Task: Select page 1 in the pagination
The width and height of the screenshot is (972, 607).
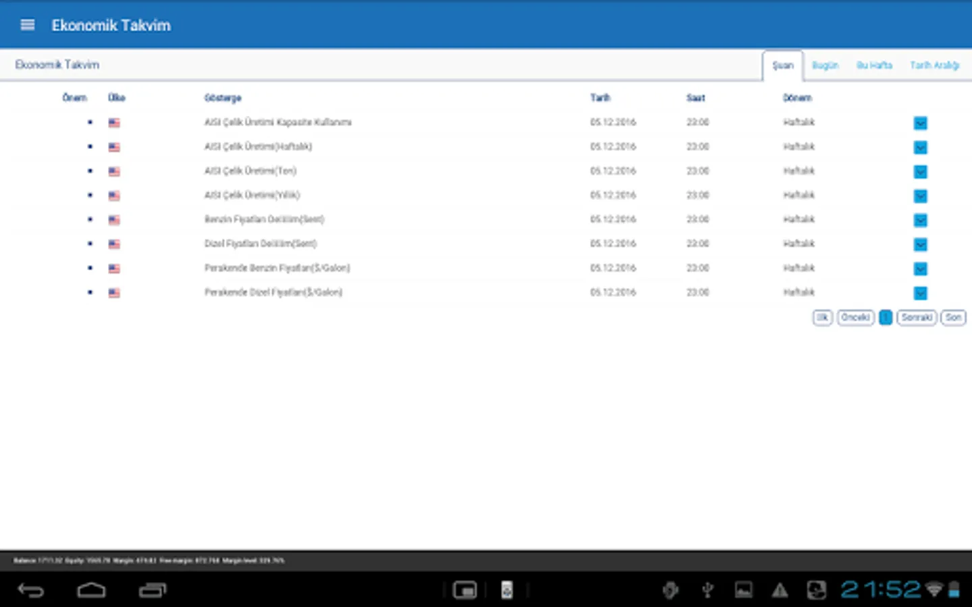Action: click(x=886, y=318)
